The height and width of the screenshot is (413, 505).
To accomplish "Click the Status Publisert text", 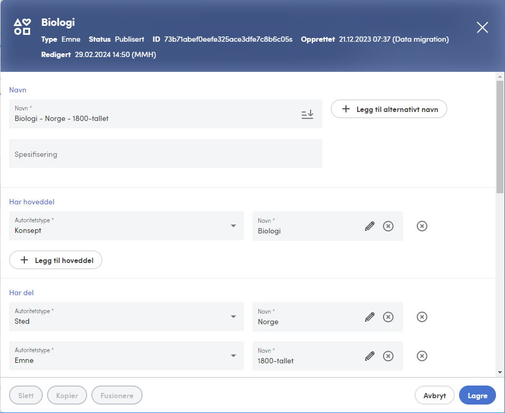I will coord(117,39).
